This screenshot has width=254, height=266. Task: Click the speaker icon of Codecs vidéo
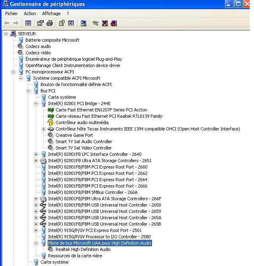point(21,53)
